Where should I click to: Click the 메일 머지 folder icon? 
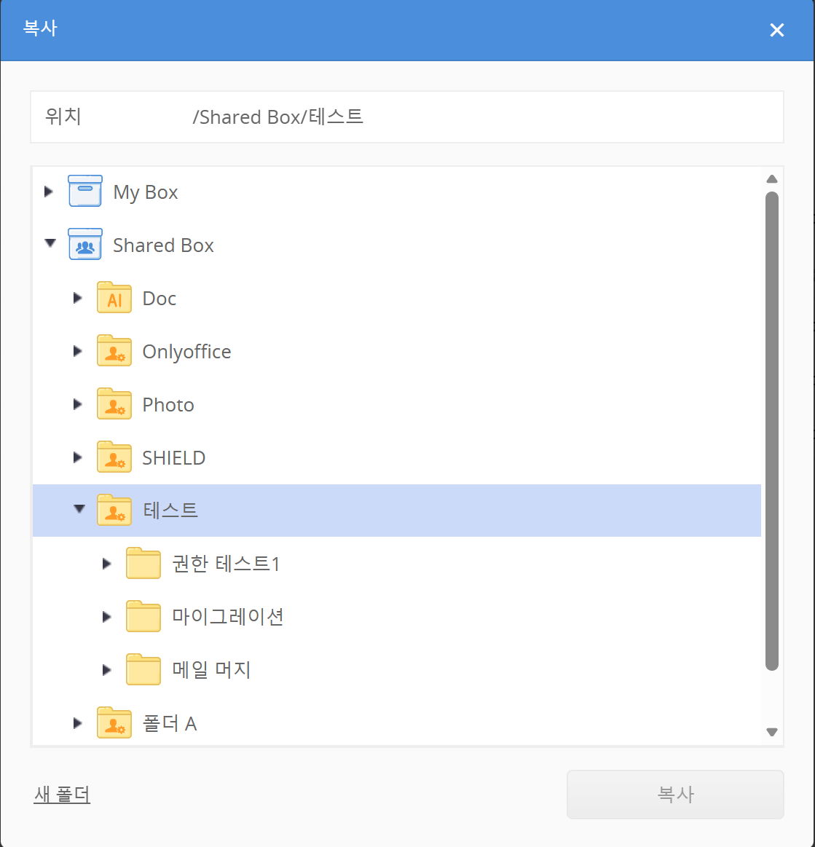coord(143,669)
